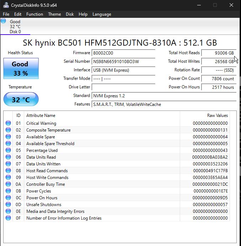Click the Power On Hours value 2517 hours

click(219, 87)
